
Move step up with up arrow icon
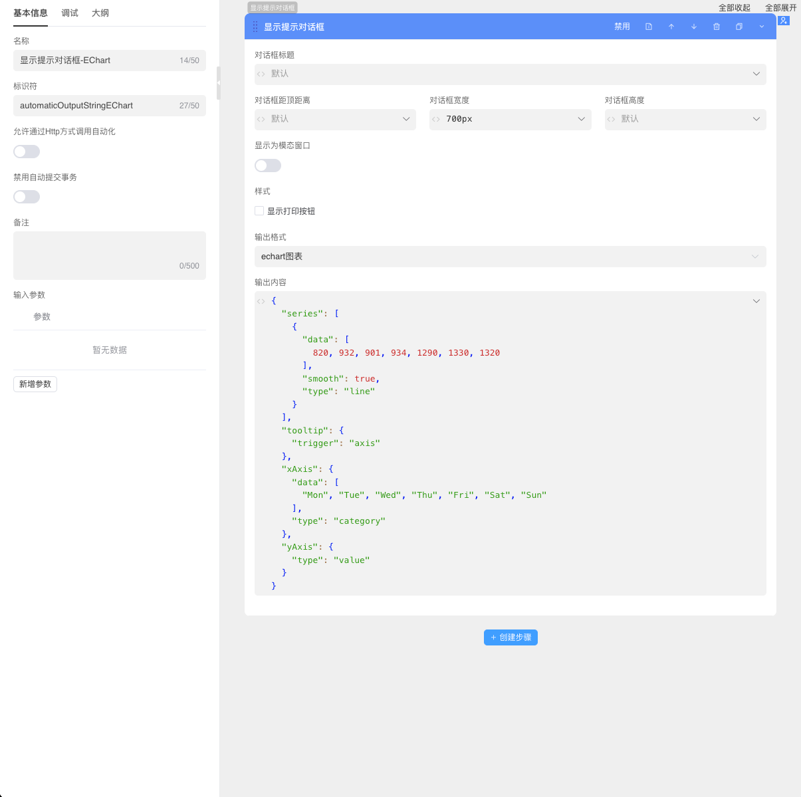click(671, 27)
